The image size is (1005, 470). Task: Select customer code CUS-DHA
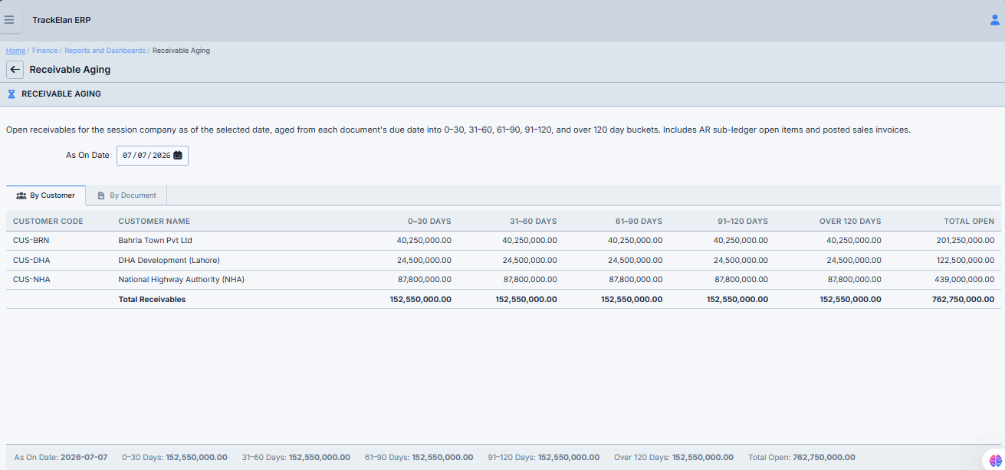pyautogui.click(x=31, y=261)
